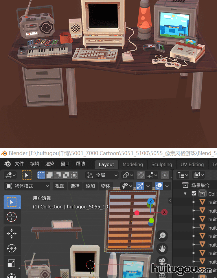
Task: Switch to the Sculpting workspace tab
Action: coord(161,164)
